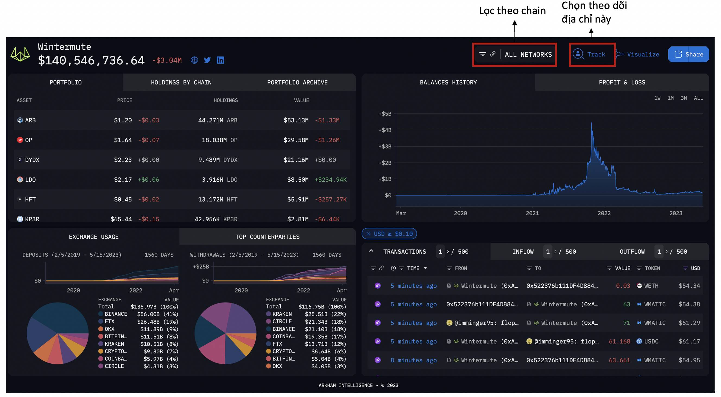Screen dimensions: 721x397
Task: Click the Wintermute entity logo
Action: pos(20,54)
